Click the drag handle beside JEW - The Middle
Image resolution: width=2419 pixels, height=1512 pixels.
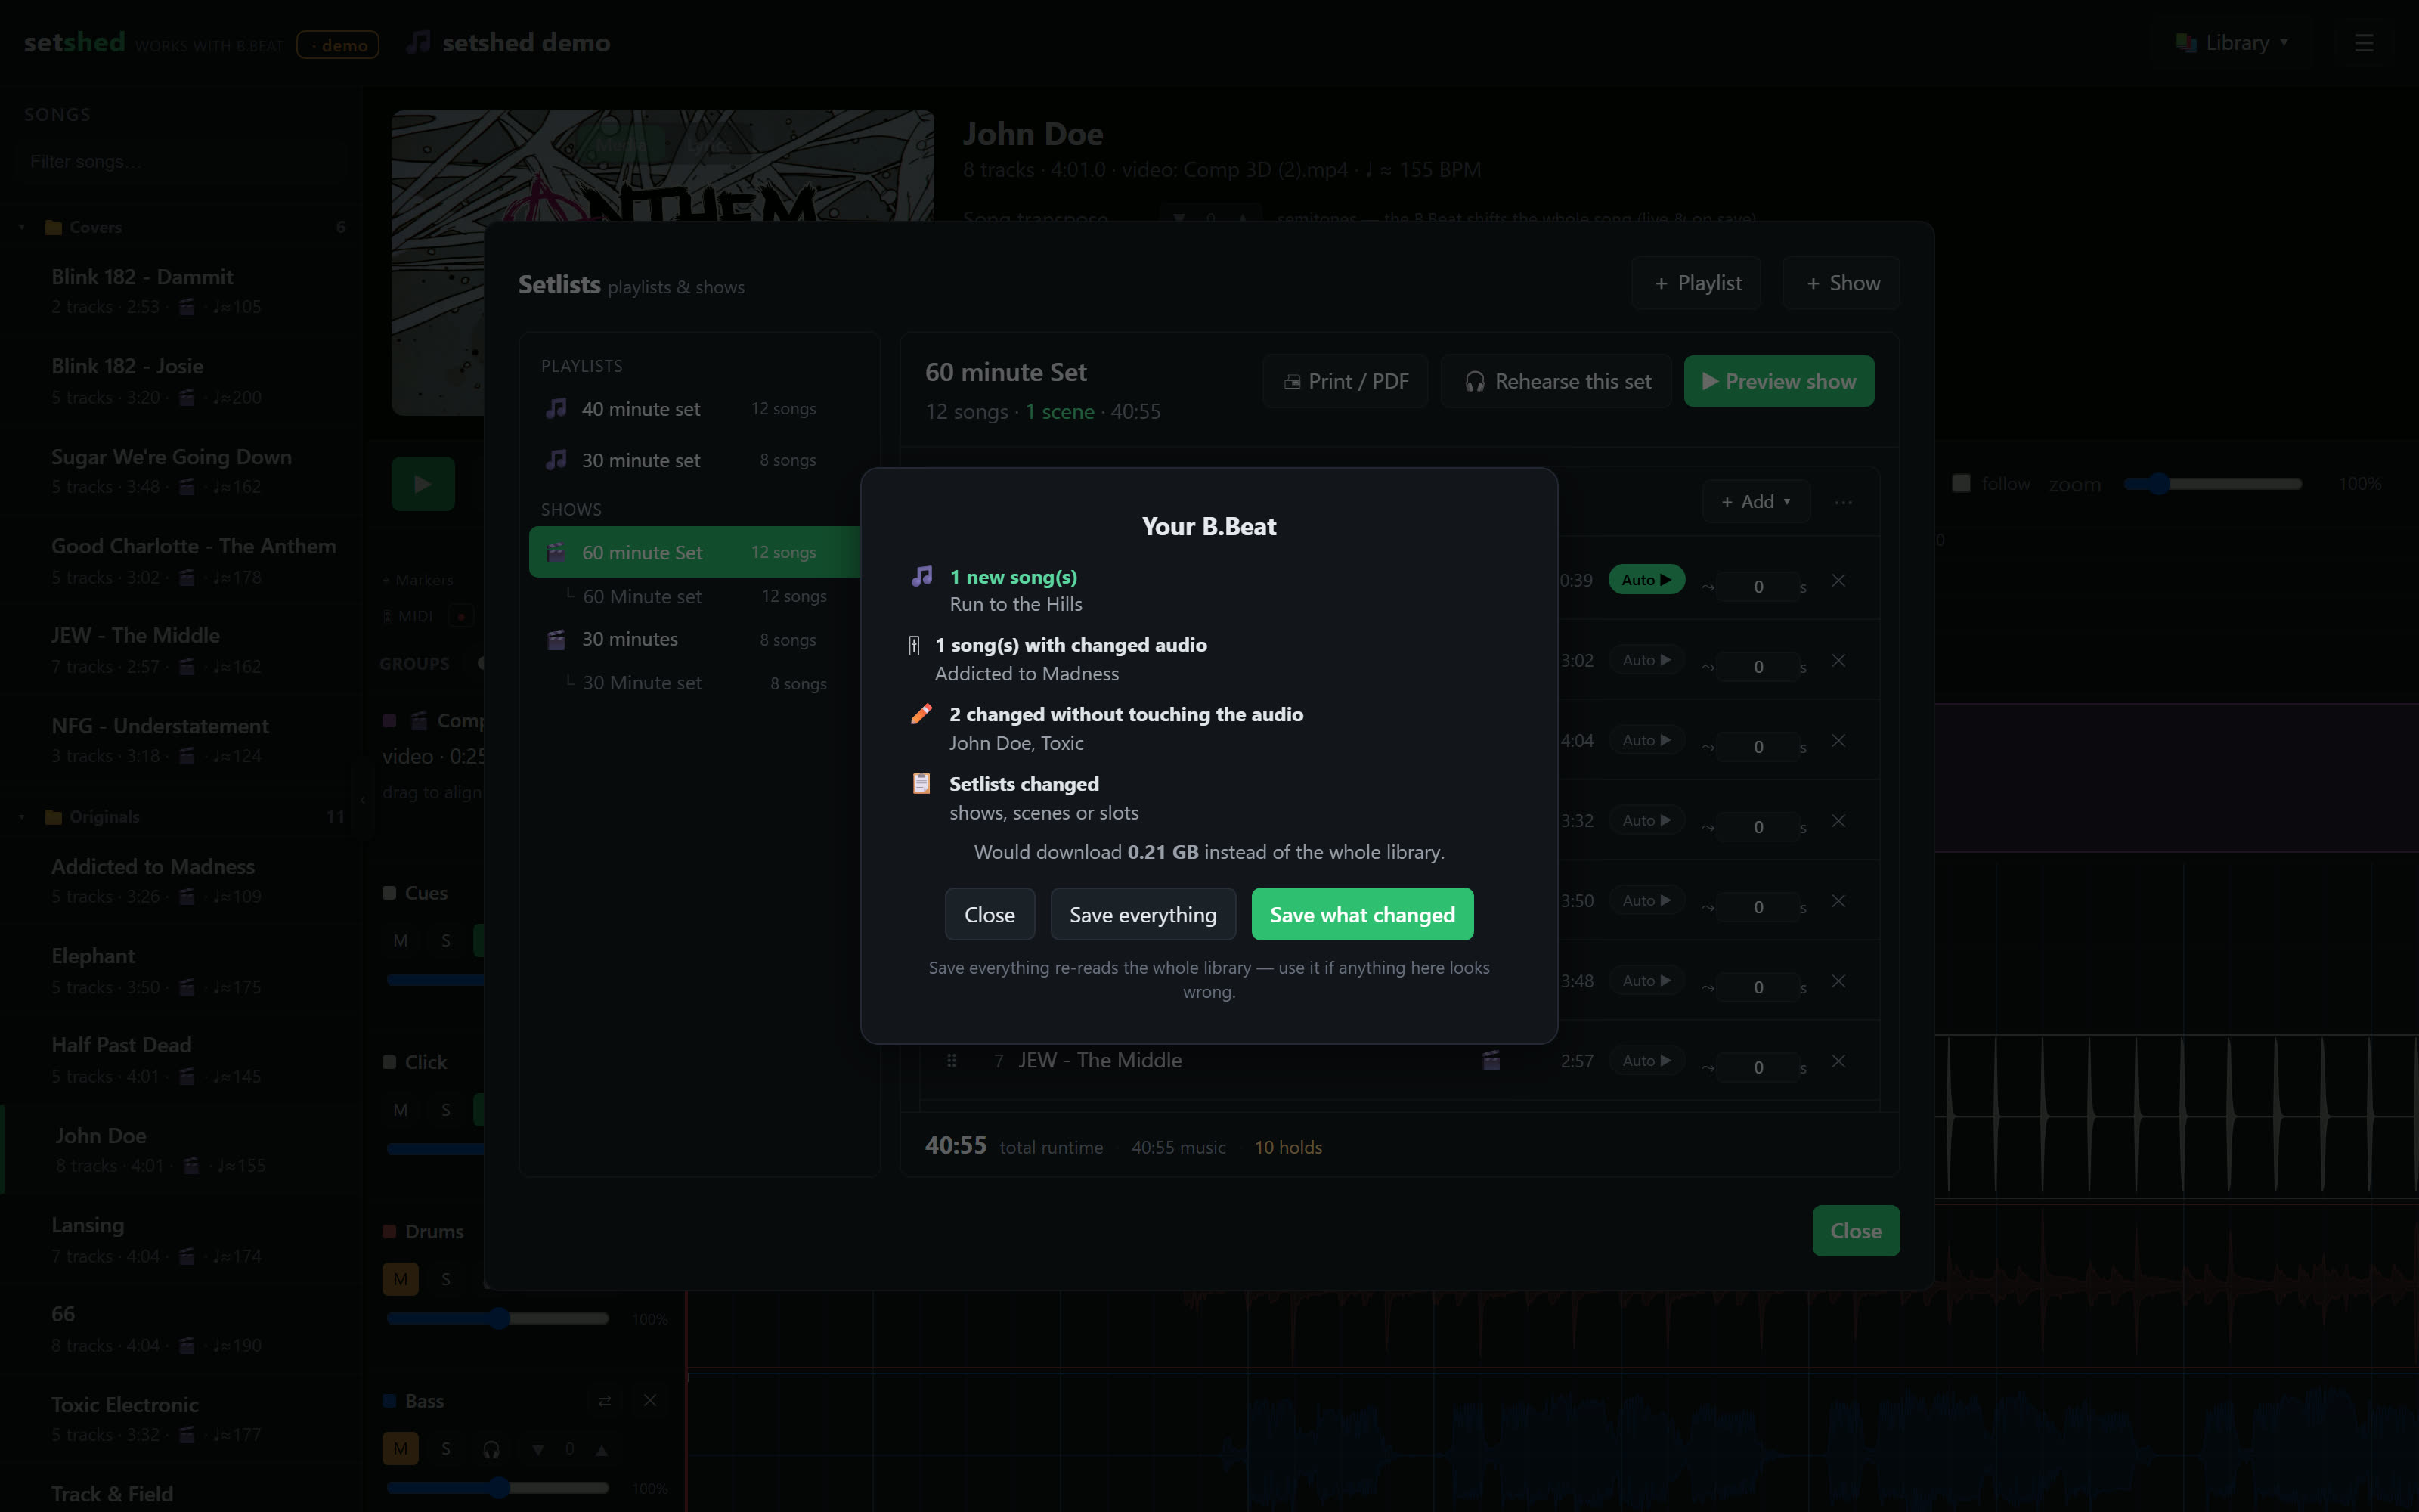click(951, 1061)
